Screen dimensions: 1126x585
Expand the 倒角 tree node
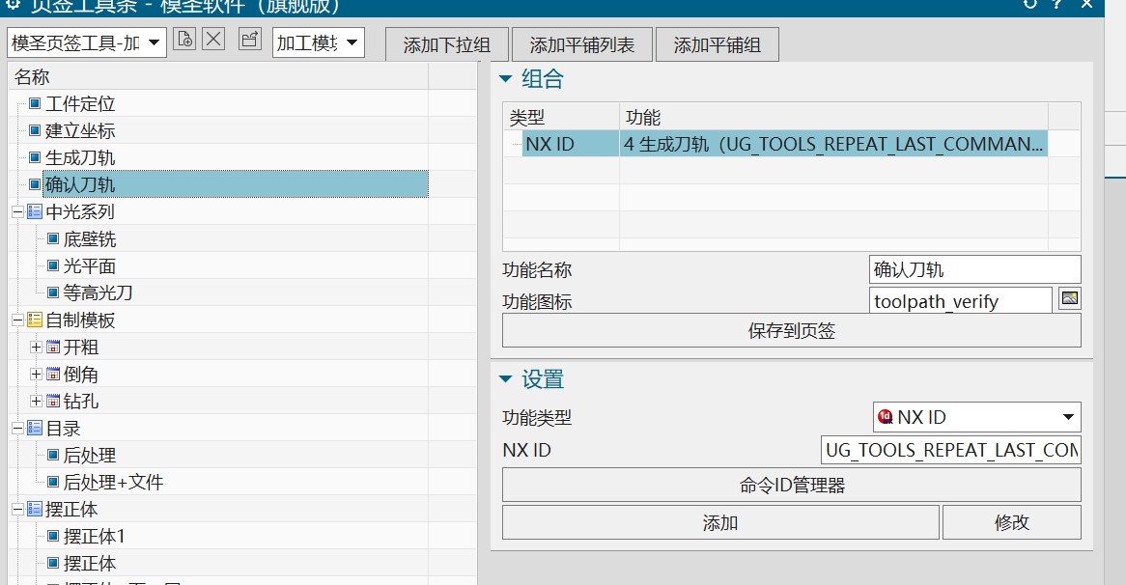coord(36,374)
